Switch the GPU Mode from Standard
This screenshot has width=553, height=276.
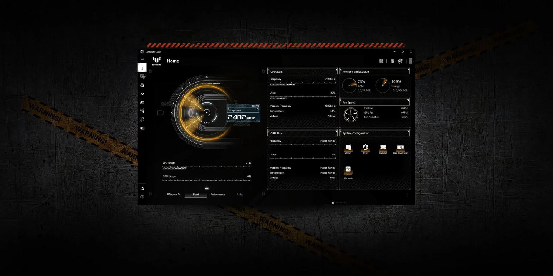(x=348, y=169)
